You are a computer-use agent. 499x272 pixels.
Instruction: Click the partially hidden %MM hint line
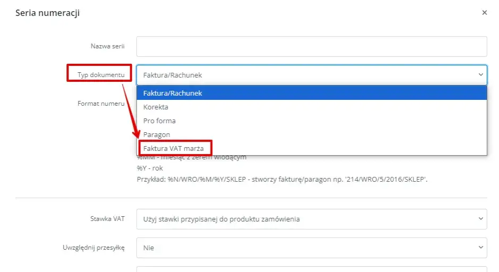coord(192,157)
